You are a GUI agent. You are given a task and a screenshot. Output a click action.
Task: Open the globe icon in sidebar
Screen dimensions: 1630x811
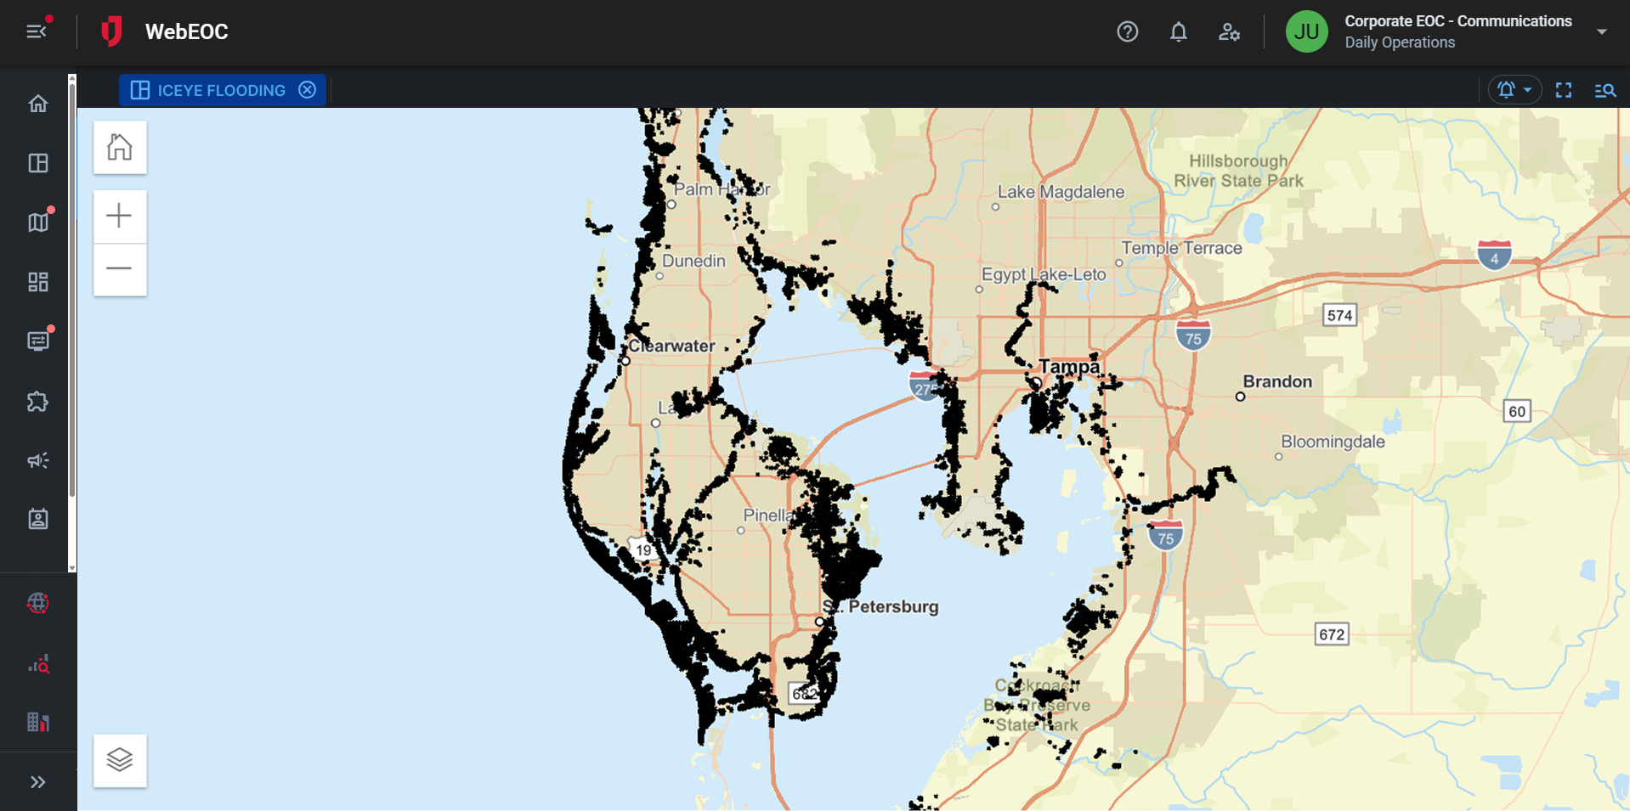click(x=38, y=603)
